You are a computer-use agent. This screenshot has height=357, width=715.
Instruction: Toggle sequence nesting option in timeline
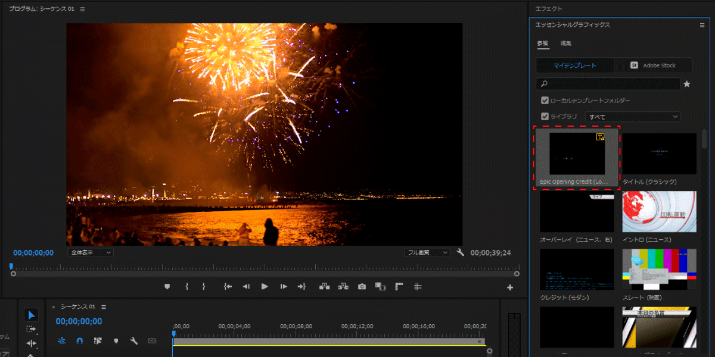point(61,341)
